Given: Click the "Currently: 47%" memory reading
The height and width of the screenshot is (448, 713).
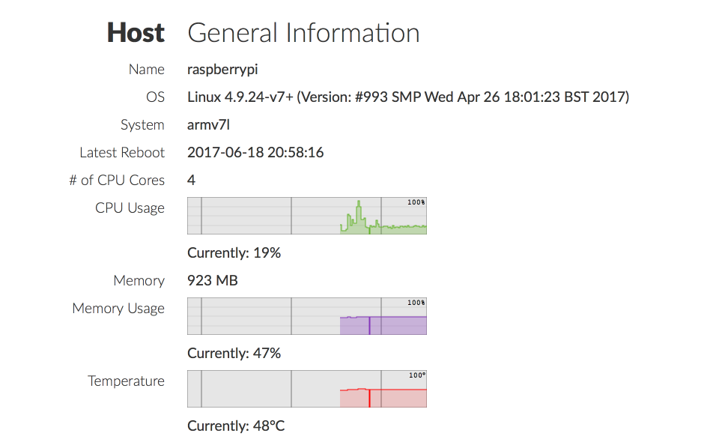Looking at the screenshot, I should tap(234, 354).
